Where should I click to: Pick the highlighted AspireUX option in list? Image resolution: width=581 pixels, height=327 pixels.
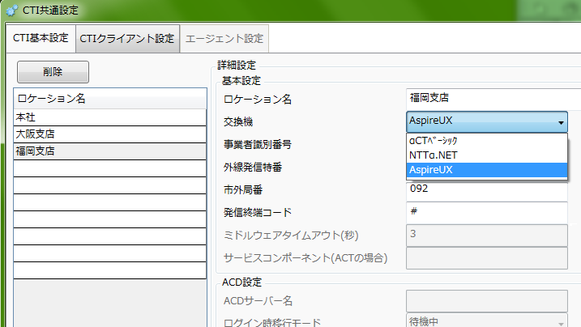click(486, 170)
